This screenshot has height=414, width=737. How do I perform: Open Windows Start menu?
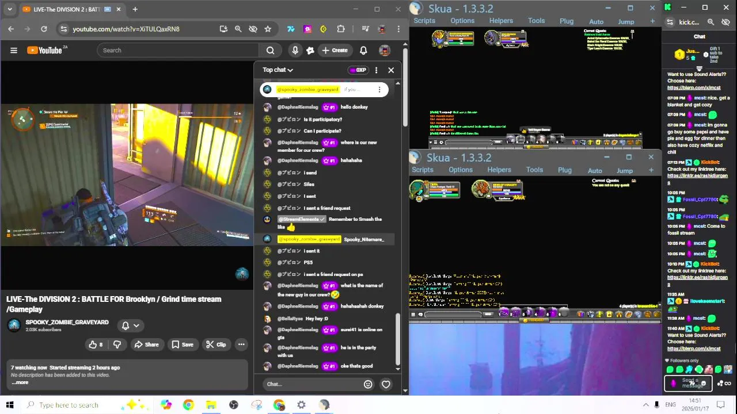pyautogui.click(x=10, y=405)
